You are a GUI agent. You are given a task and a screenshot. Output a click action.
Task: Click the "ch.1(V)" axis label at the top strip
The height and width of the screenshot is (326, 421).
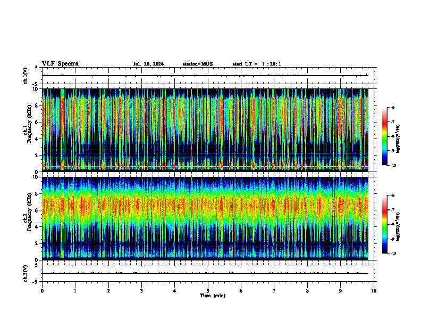point(25,76)
